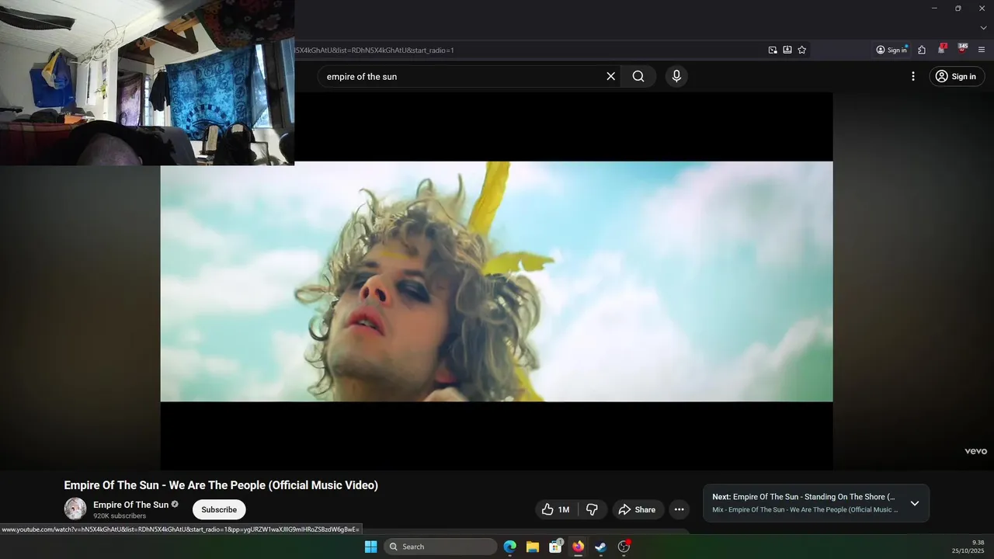This screenshot has height=559, width=994.
Task: Open more actions ellipsis beside Share
Action: pyautogui.click(x=679, y=509)
